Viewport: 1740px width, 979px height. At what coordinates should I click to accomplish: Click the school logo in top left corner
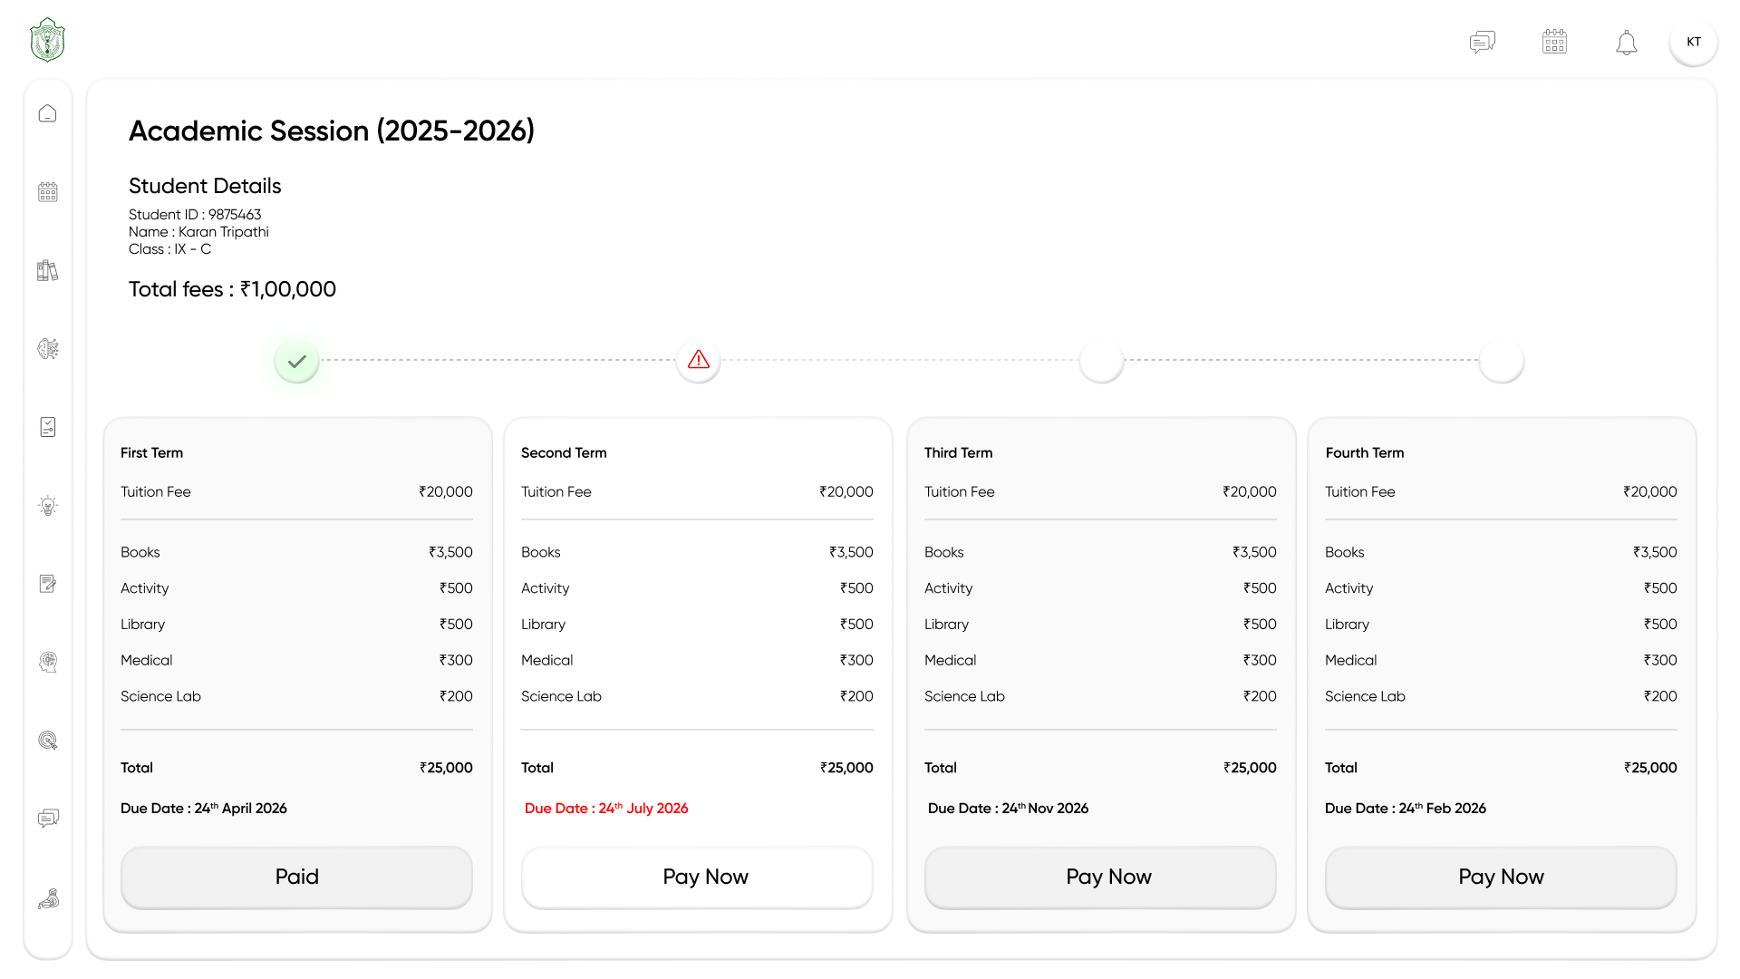tap(45, 40)
